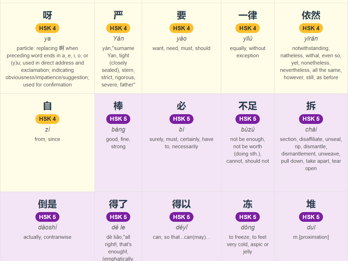Click the HSK 5 badge under 不足
This screenshot has height=261, width=348.
[248, 119]
